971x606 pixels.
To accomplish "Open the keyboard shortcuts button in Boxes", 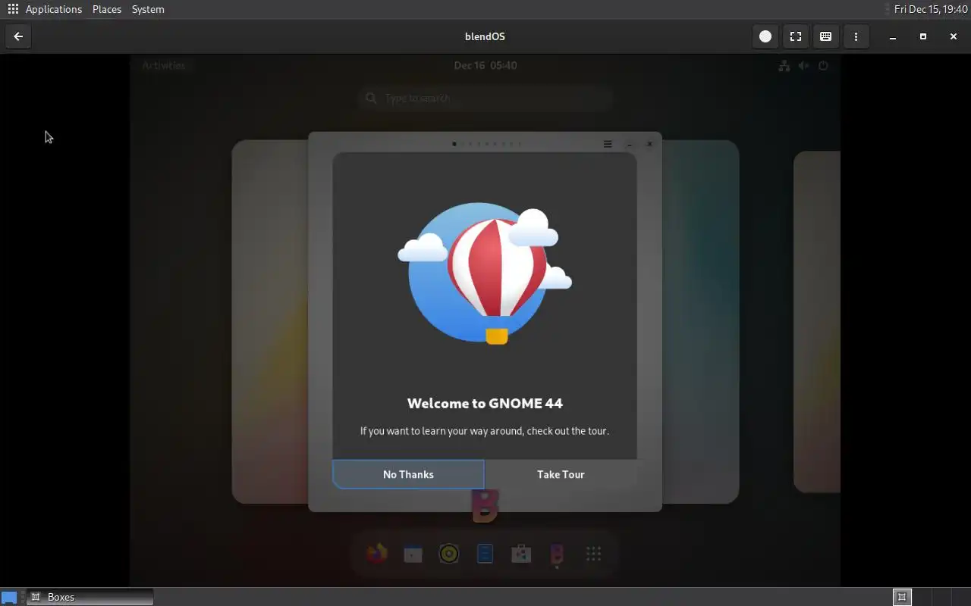I will point(826,36).
